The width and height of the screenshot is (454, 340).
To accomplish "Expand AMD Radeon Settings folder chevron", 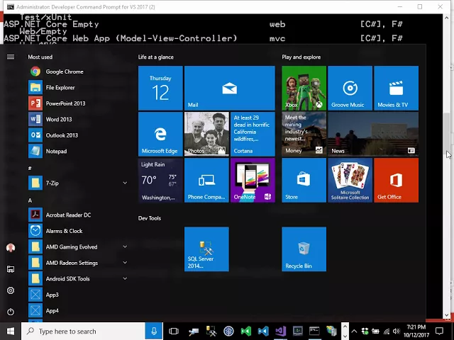I will click(x=125, y=263).
